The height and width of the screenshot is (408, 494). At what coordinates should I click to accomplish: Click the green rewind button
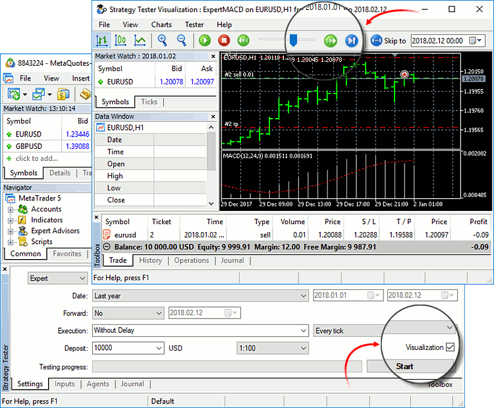coord(243,41)
